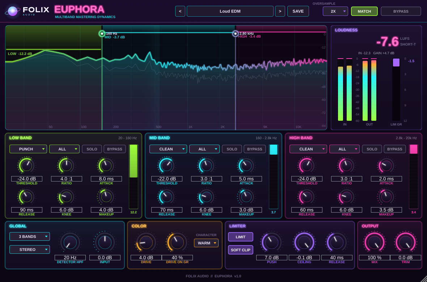Click the Output Trim knob

(406, 242)
